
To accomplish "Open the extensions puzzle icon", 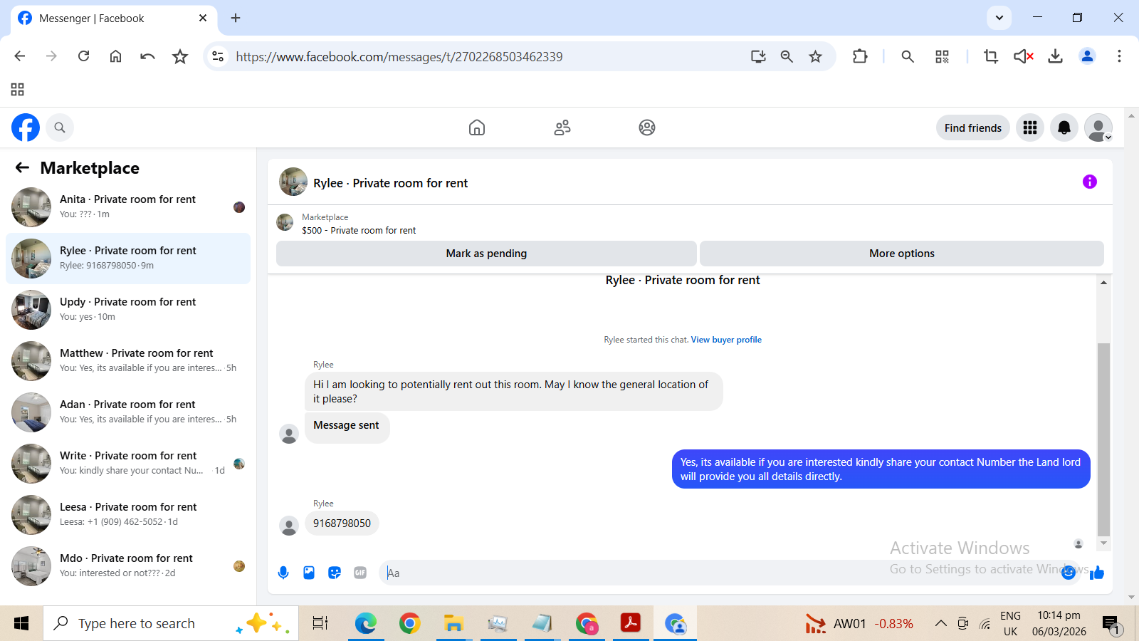I will (x=860, y=56).
